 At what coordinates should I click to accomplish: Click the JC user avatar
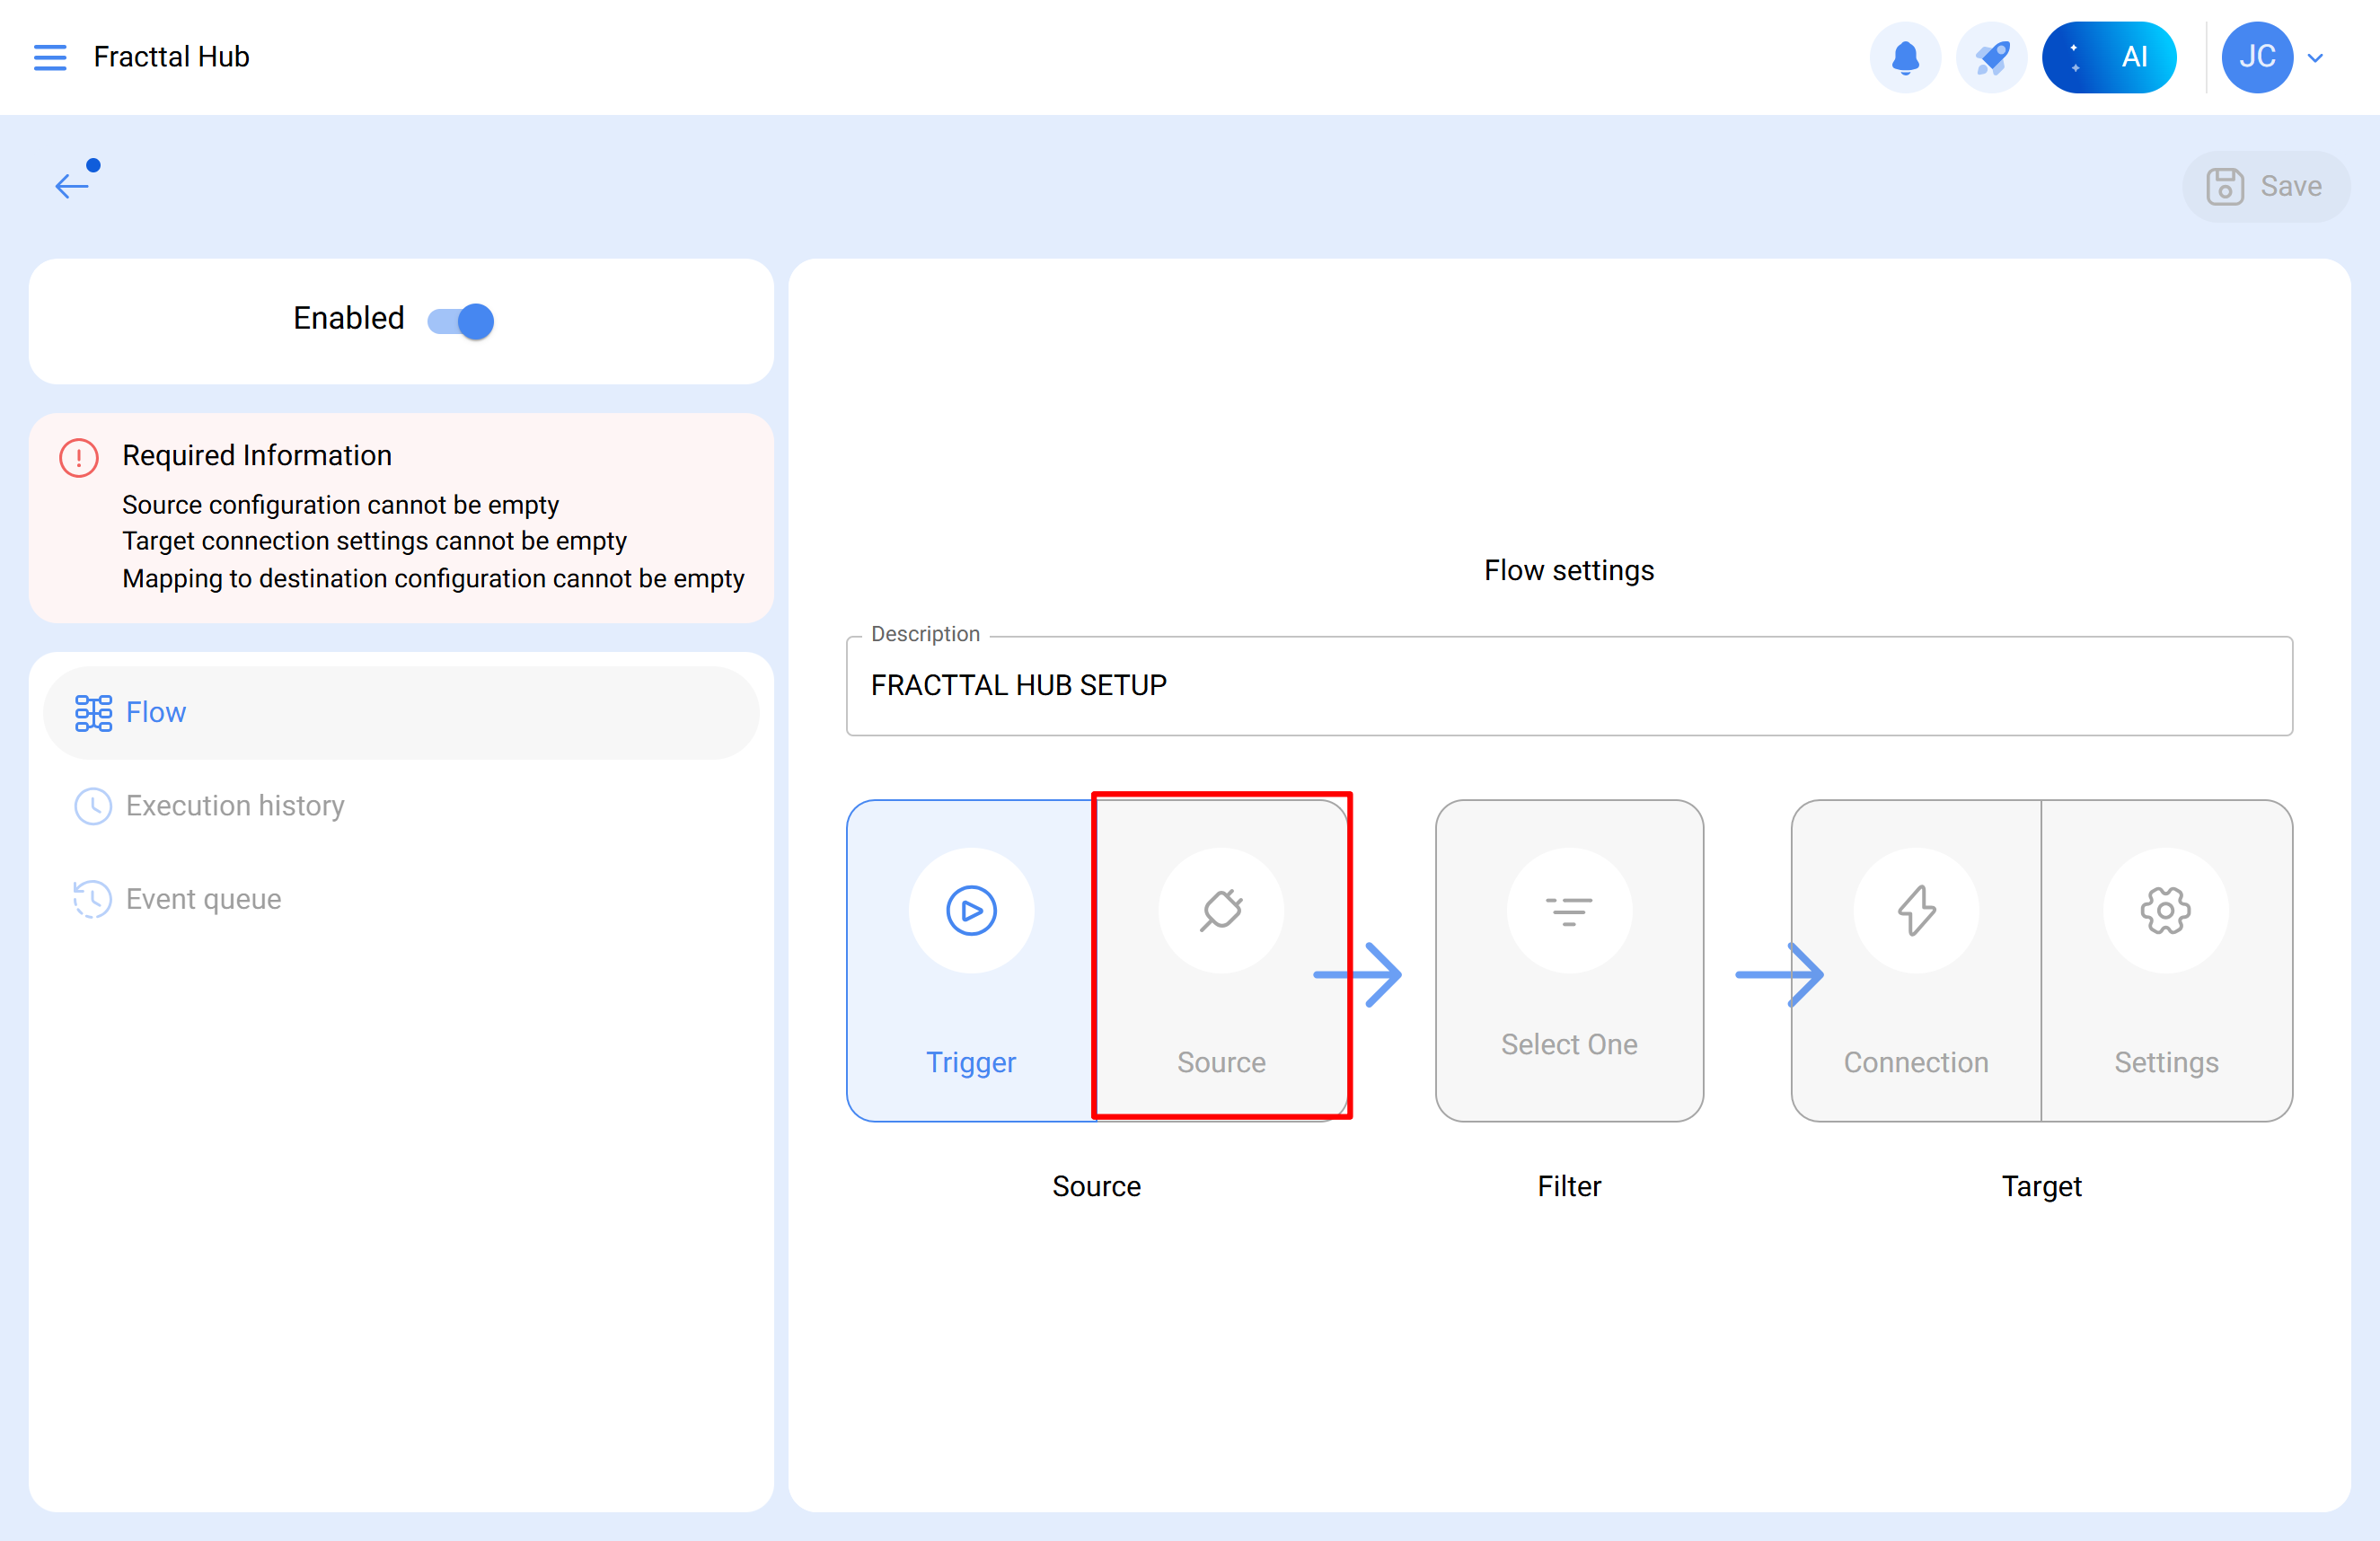(x=2256, y=57)
